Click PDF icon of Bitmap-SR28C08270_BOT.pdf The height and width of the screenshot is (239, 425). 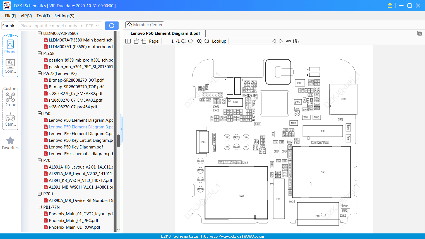tap(46, 80)
